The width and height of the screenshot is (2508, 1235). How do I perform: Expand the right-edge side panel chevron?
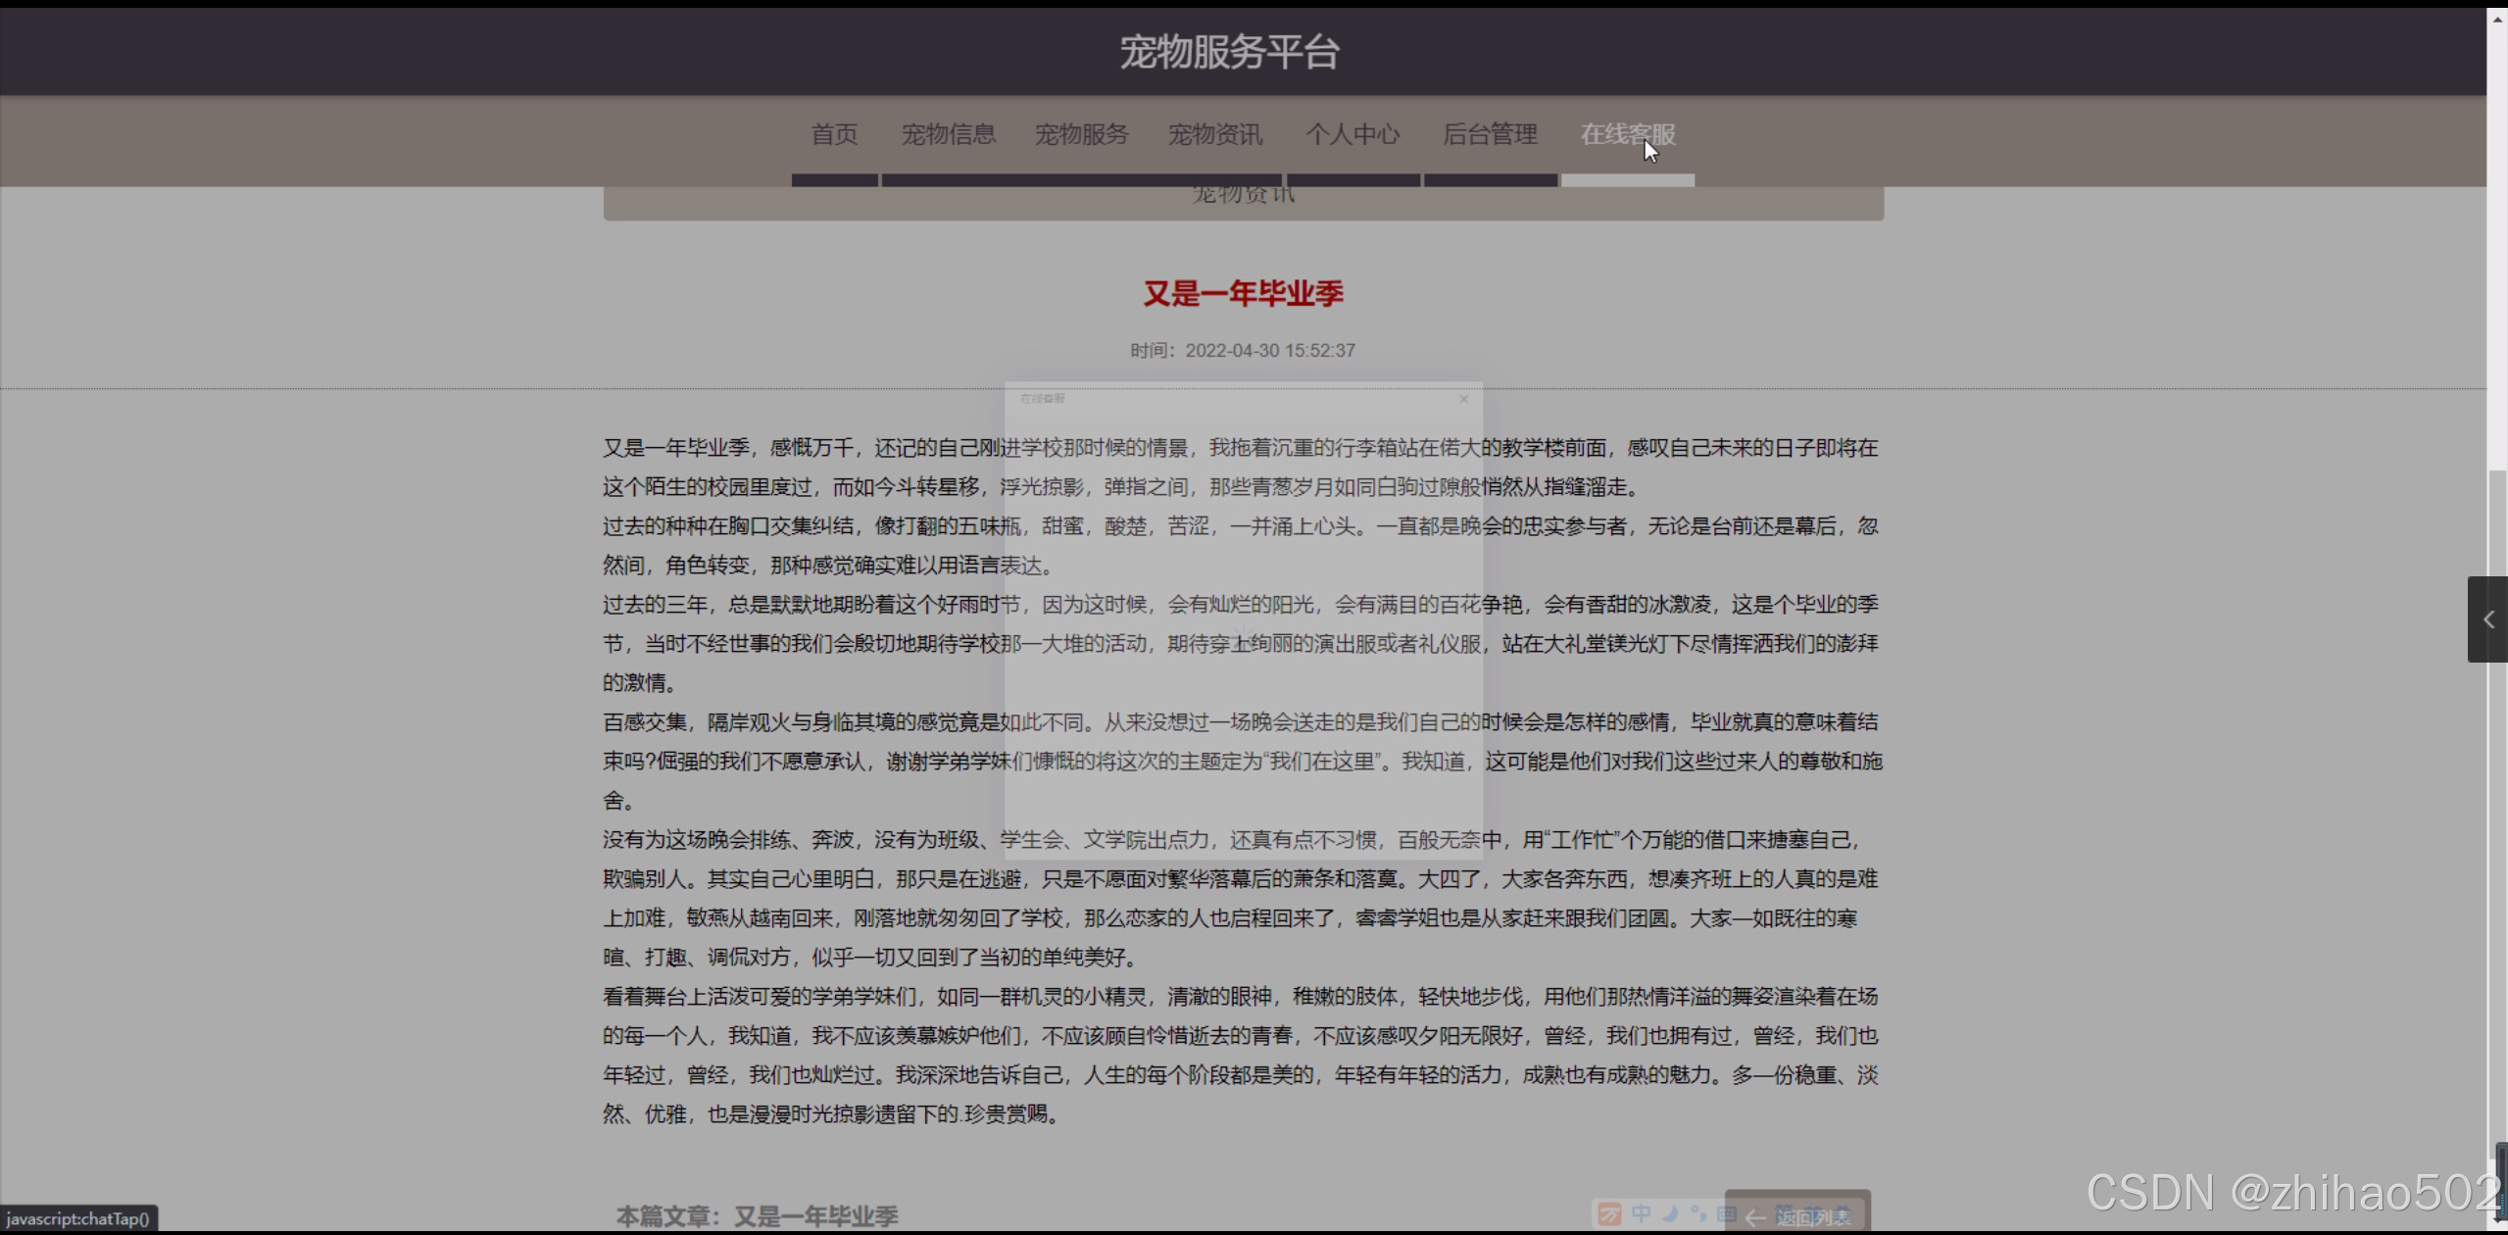2487,619
